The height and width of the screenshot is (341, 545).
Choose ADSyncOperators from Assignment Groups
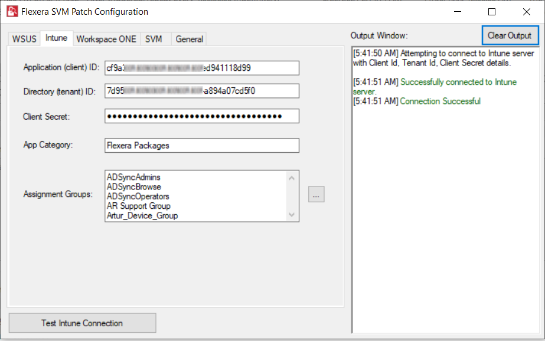[138, 196]
